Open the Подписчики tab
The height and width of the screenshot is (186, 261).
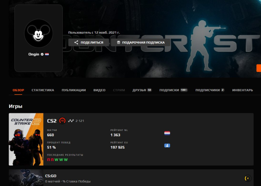pyautogui.click(x=210, y=90)
